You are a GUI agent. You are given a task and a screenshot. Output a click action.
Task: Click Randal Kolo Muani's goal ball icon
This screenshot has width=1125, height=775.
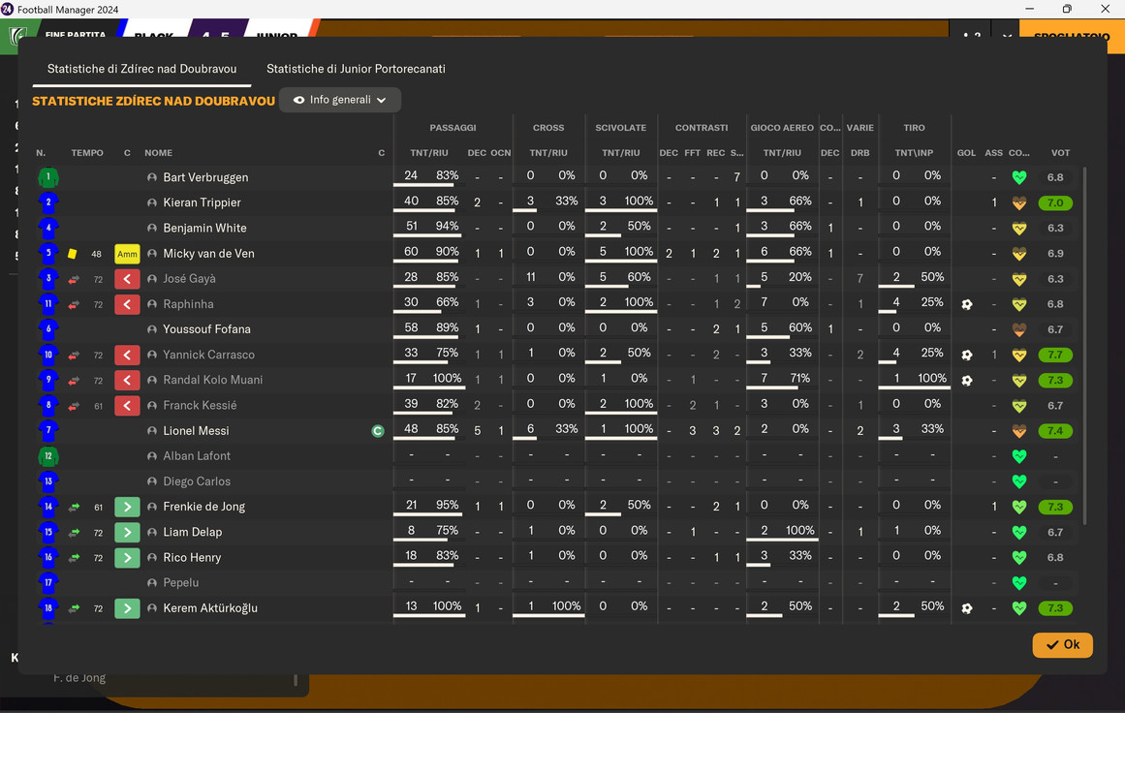966,381
